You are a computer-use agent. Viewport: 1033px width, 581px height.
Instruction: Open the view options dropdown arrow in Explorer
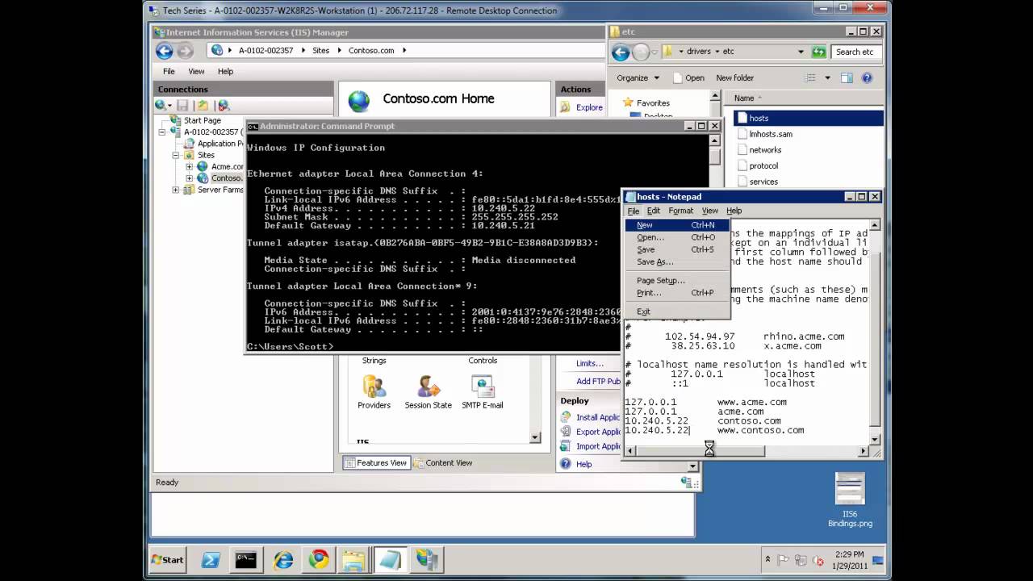827,77
